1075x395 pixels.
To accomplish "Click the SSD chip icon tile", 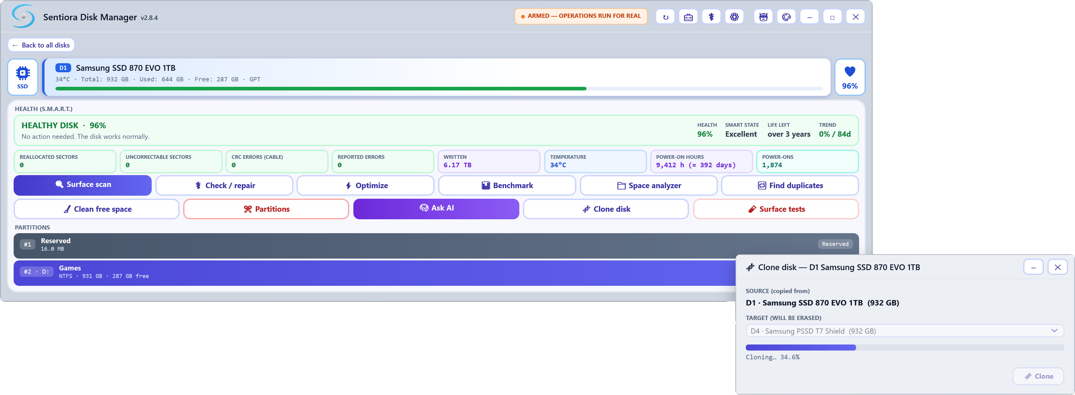I will pyautogui.click(x=22, y=77).
